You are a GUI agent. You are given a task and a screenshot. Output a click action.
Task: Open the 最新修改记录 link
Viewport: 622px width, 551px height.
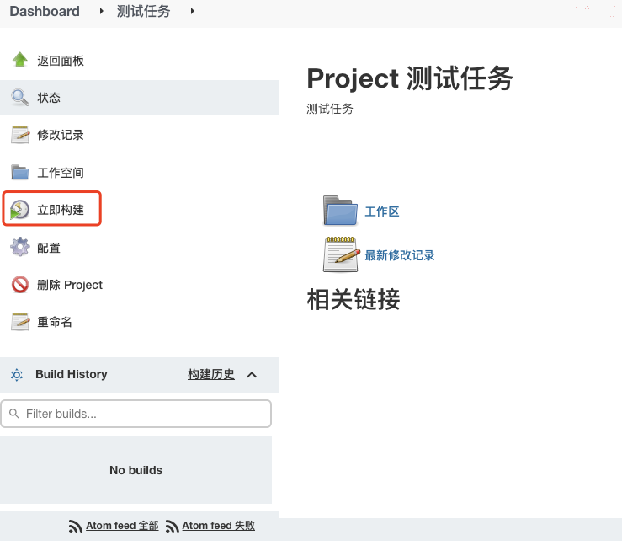tap(400, 255)
